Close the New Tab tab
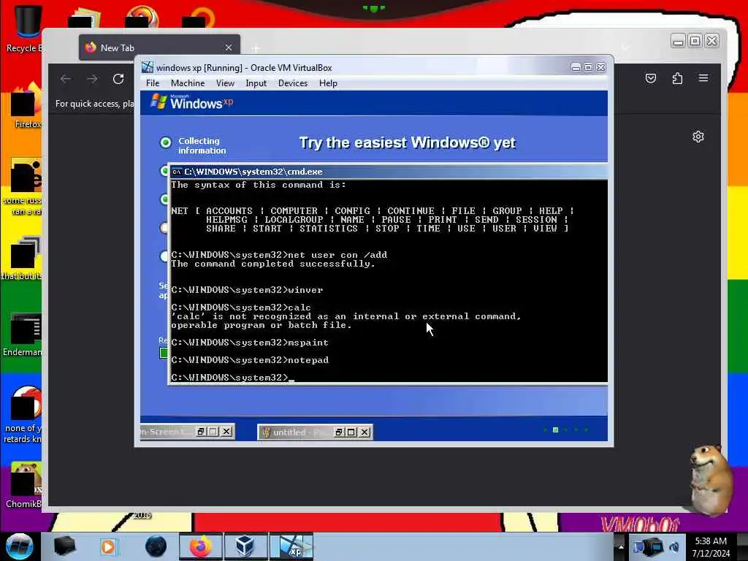This screenshot has width=748, height=561. coord(229,47)
